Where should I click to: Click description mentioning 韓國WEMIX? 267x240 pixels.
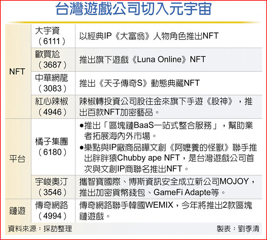pos(166,211)
